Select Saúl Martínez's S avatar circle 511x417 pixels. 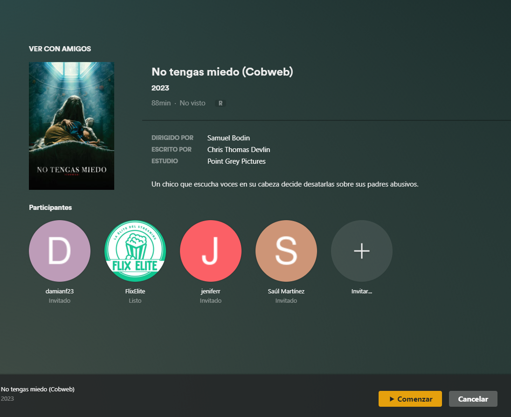click(286, 251)
